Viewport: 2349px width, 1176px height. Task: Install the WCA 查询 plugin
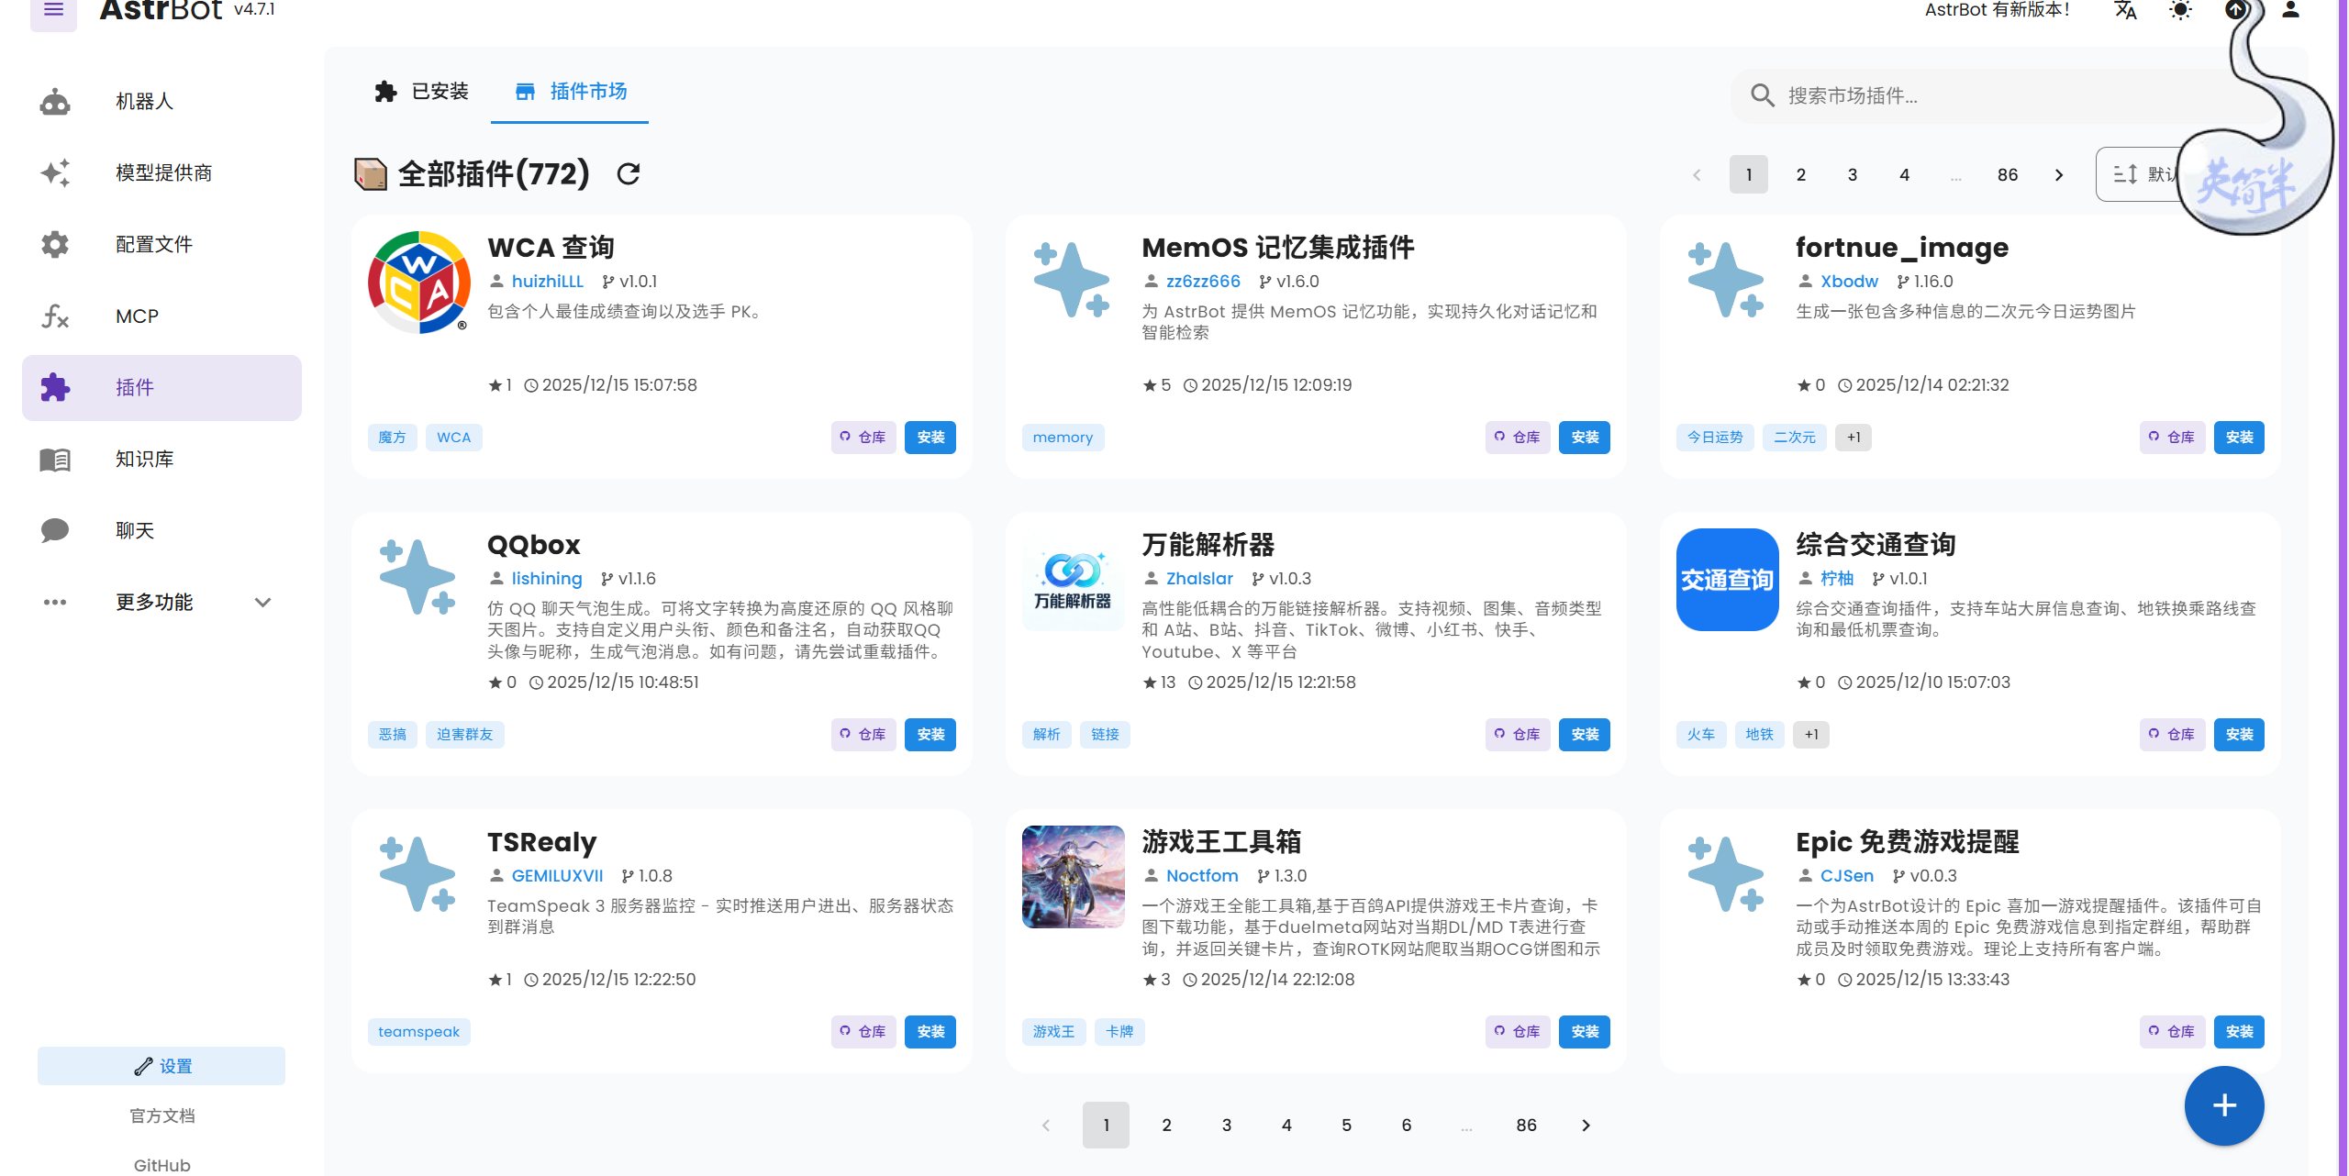930,438
